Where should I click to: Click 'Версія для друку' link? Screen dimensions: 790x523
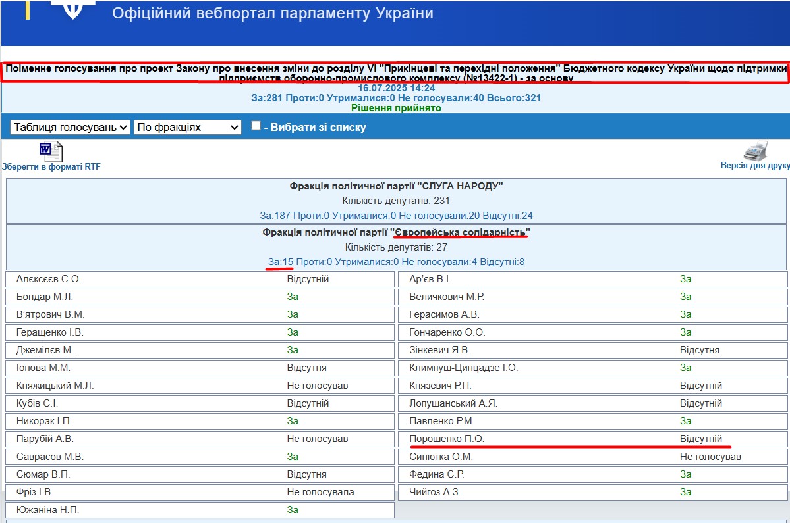coord(754,165)
